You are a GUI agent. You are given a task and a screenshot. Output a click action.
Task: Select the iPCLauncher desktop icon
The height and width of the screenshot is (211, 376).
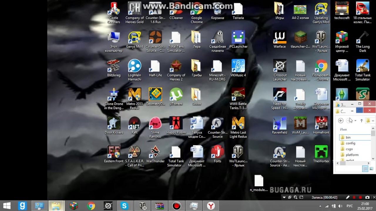[x=238, y=40]
